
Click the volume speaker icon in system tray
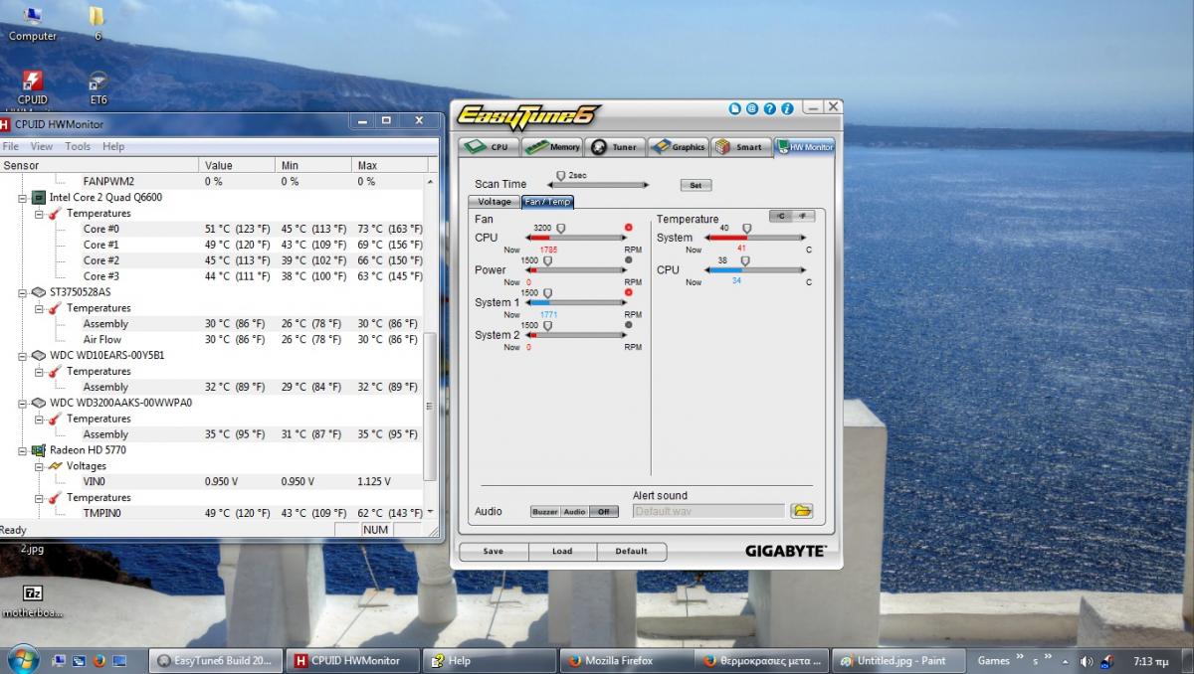[1086, 661]
